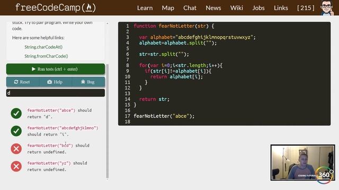339x190 pixels.
Task: Click return alphabet[i] on line 10
Action: tap(176, 77)
